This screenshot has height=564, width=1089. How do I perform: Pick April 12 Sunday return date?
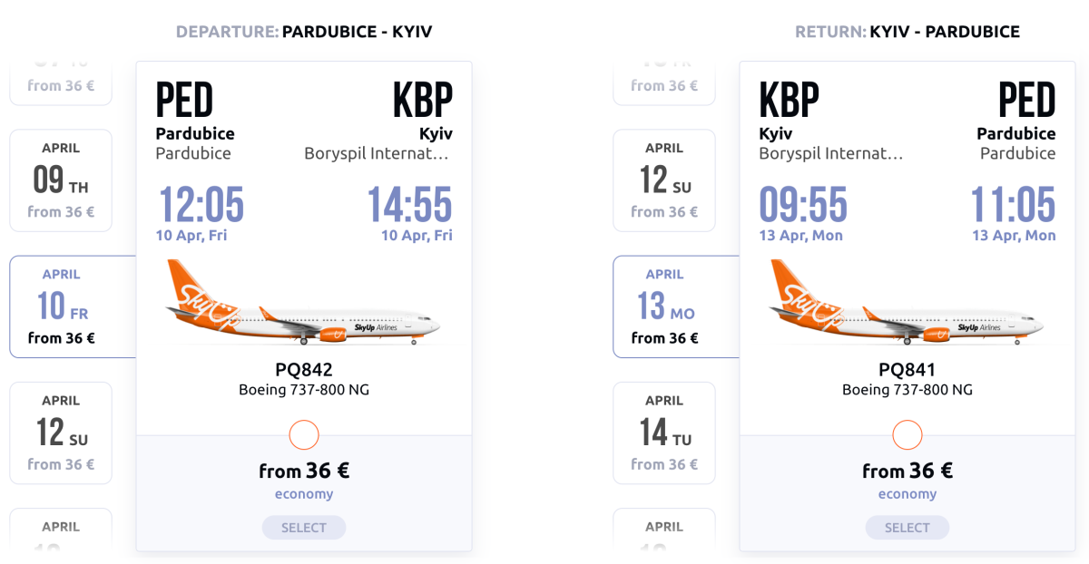664,180
